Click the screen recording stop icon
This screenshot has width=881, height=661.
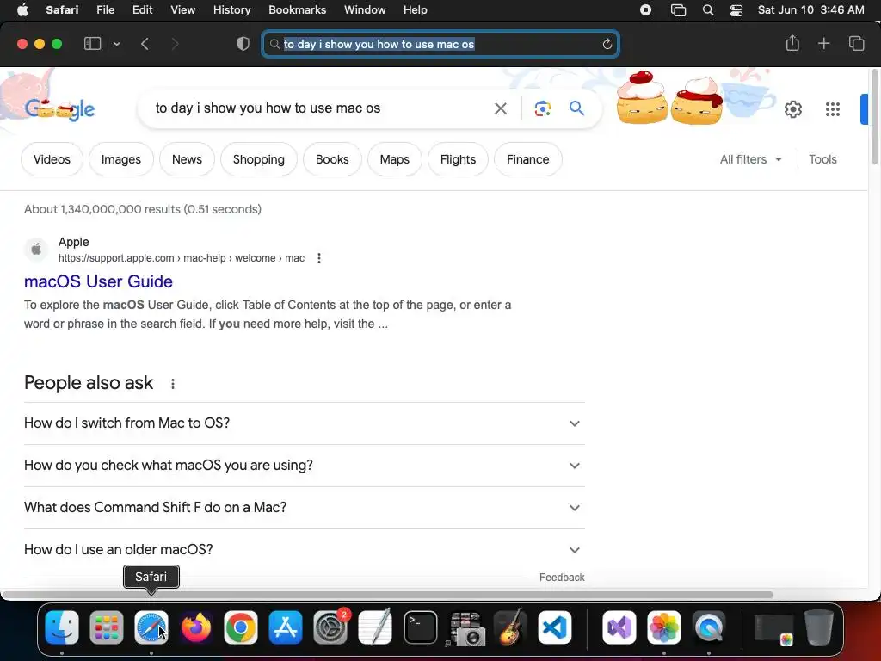pos(645,10)
